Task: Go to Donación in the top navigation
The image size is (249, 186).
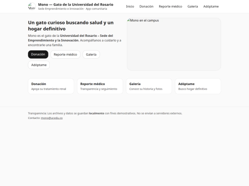Action: tap(146, 6)
